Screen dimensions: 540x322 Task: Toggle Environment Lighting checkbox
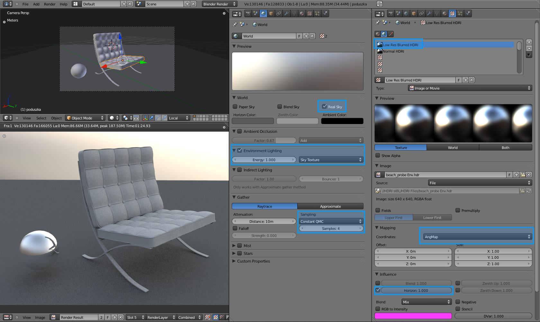pos(239,151)
